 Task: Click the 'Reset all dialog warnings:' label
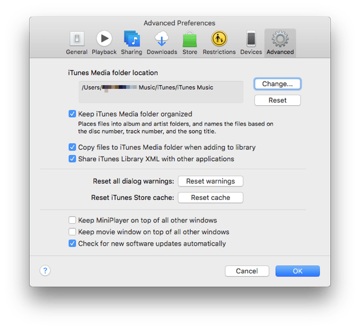pos(133,181)
